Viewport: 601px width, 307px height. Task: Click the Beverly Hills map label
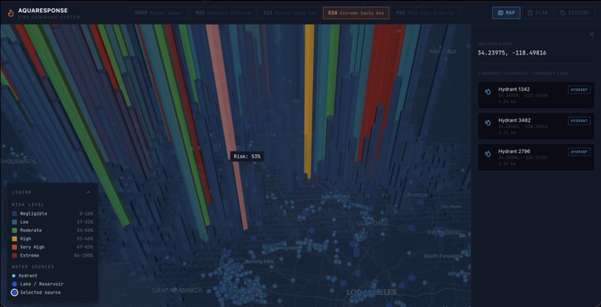pos(259,262)
